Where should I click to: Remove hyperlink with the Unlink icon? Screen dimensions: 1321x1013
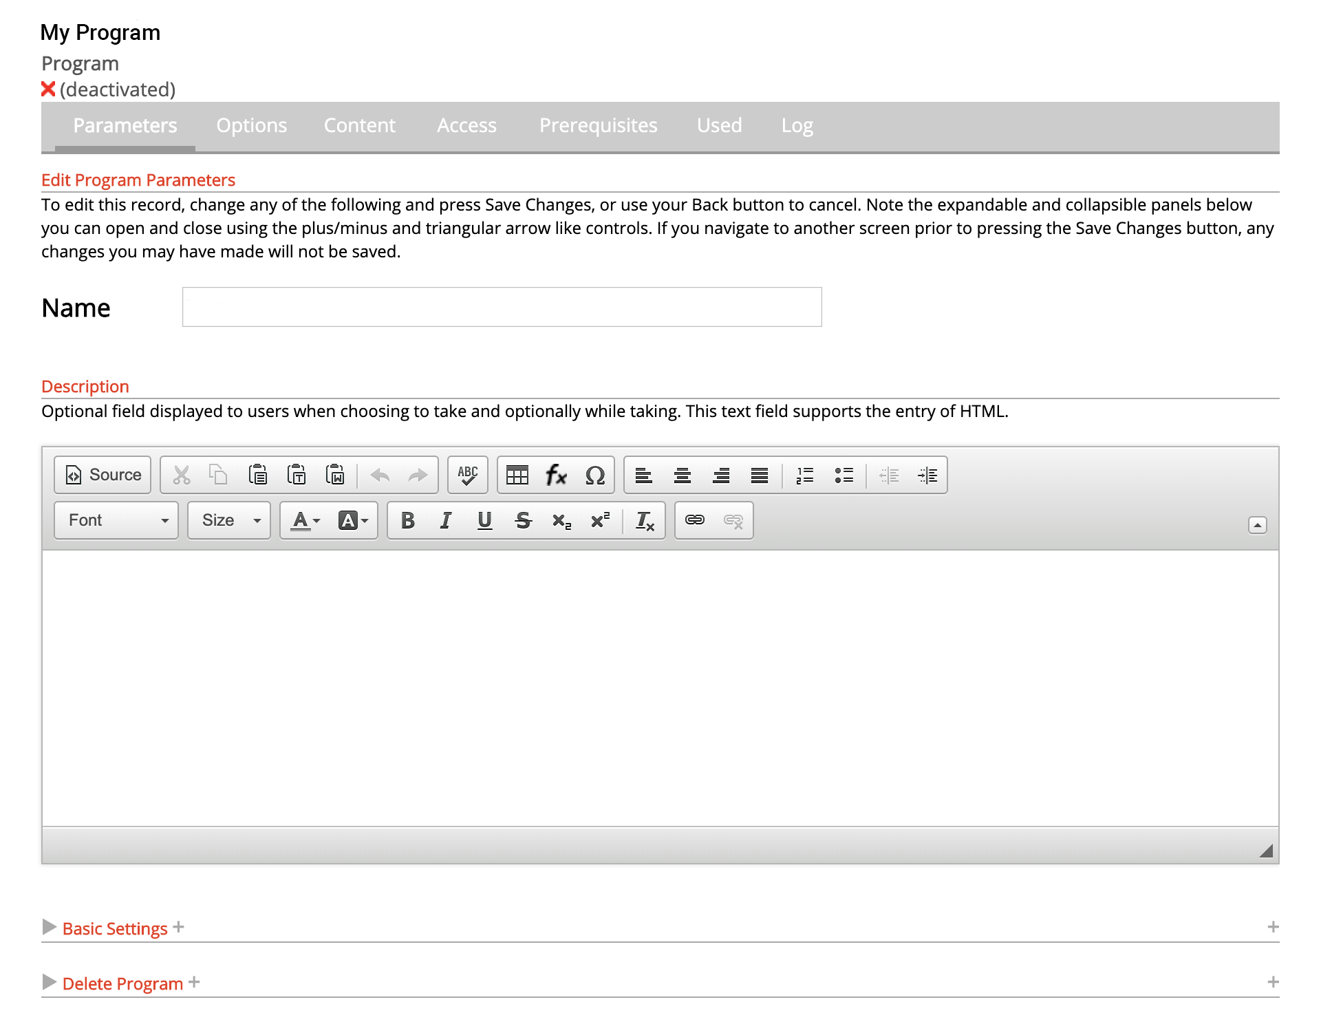[x=733, y=520]
